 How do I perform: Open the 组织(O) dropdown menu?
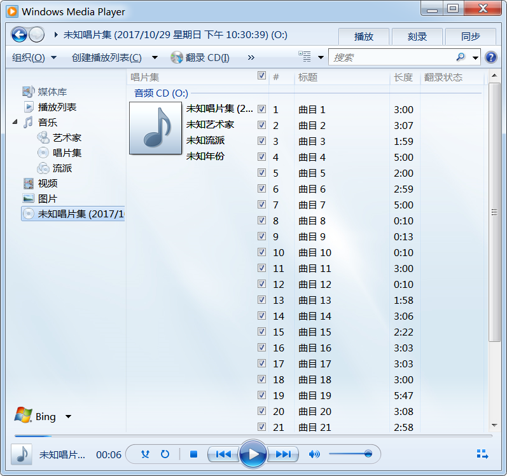tap(34, 58)
